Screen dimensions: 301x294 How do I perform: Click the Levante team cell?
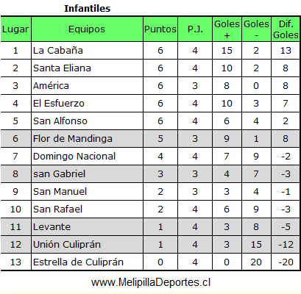[x=87, y=227]
